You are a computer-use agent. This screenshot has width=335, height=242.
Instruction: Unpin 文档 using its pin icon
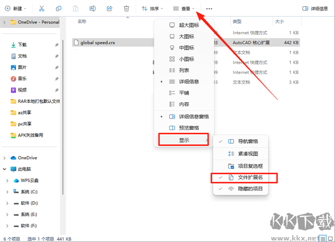coord(56,56)
